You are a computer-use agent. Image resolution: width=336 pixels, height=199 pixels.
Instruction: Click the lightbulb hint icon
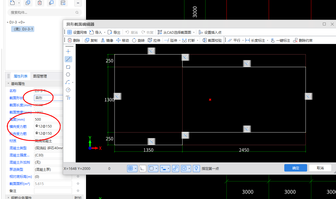click(x=196, y=169)
